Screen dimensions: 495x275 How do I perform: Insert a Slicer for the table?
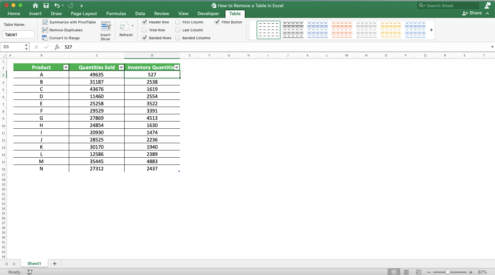(106, 30)
